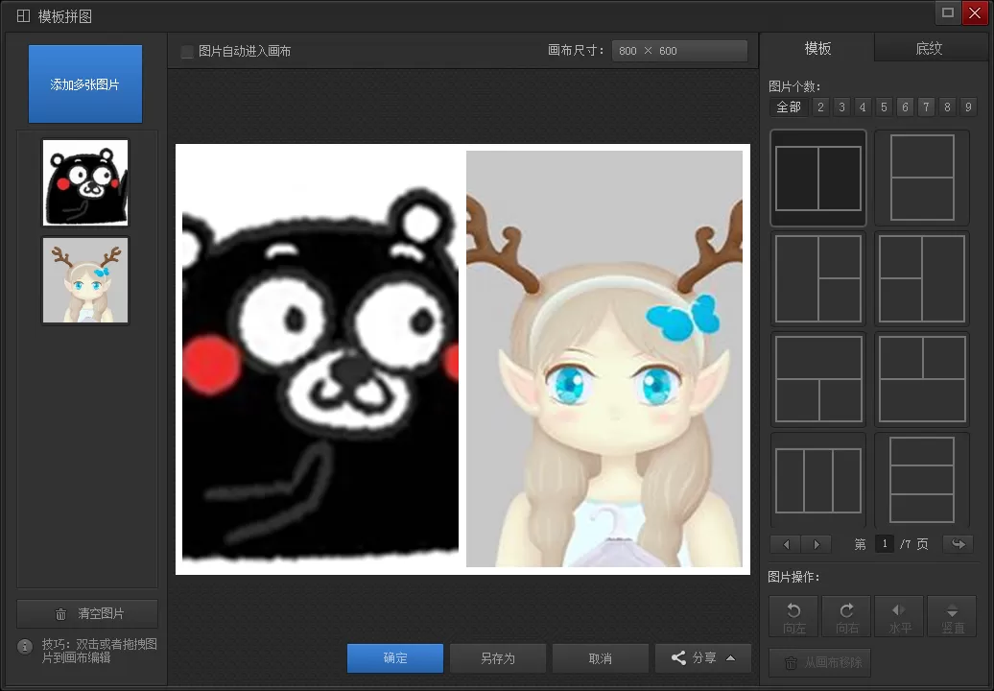Select the black bear thumbnail in sidebar

tap(85, 182)
